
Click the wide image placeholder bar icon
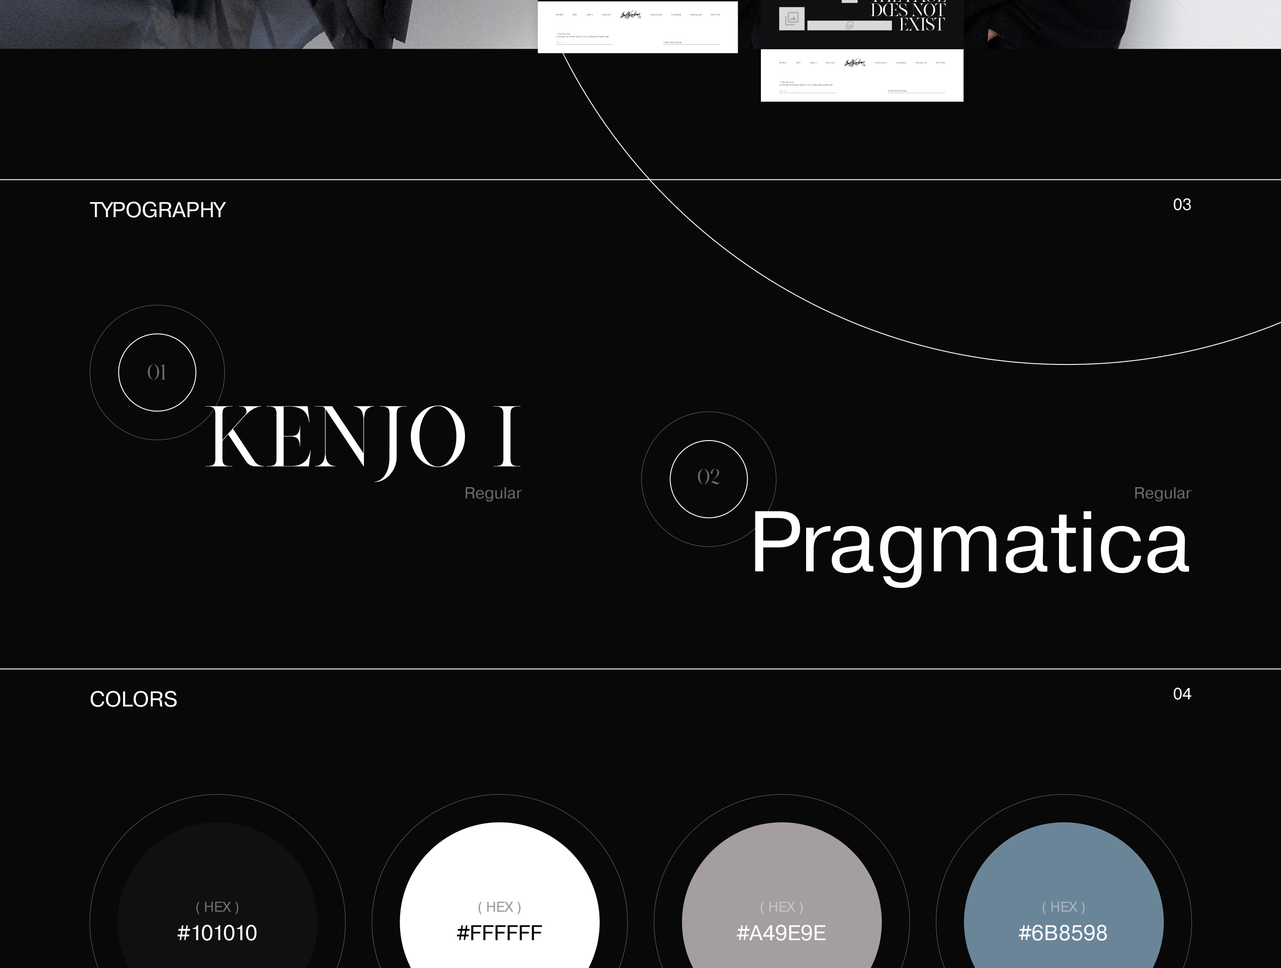[x=849, y=26]
